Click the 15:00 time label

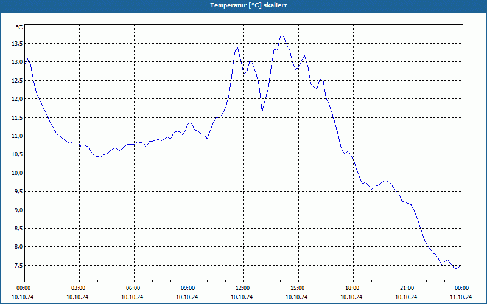pyautogui.click(x=297, y=288)
